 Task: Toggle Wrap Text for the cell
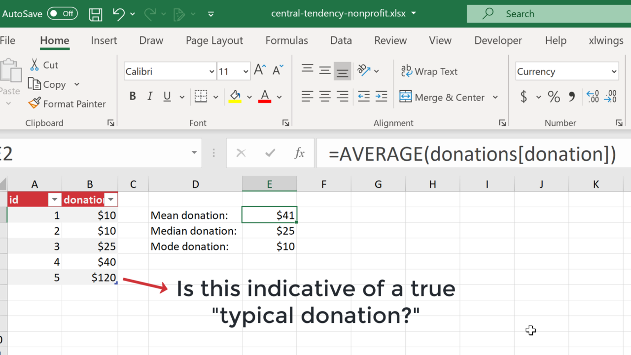[429, 71]
